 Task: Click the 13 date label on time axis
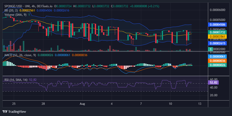click(200, 104)
